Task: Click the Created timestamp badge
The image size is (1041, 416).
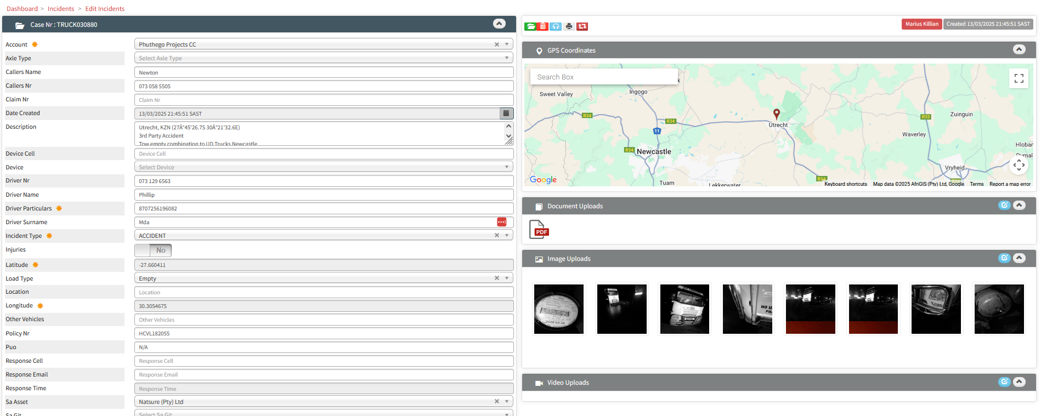Action: 988,24
